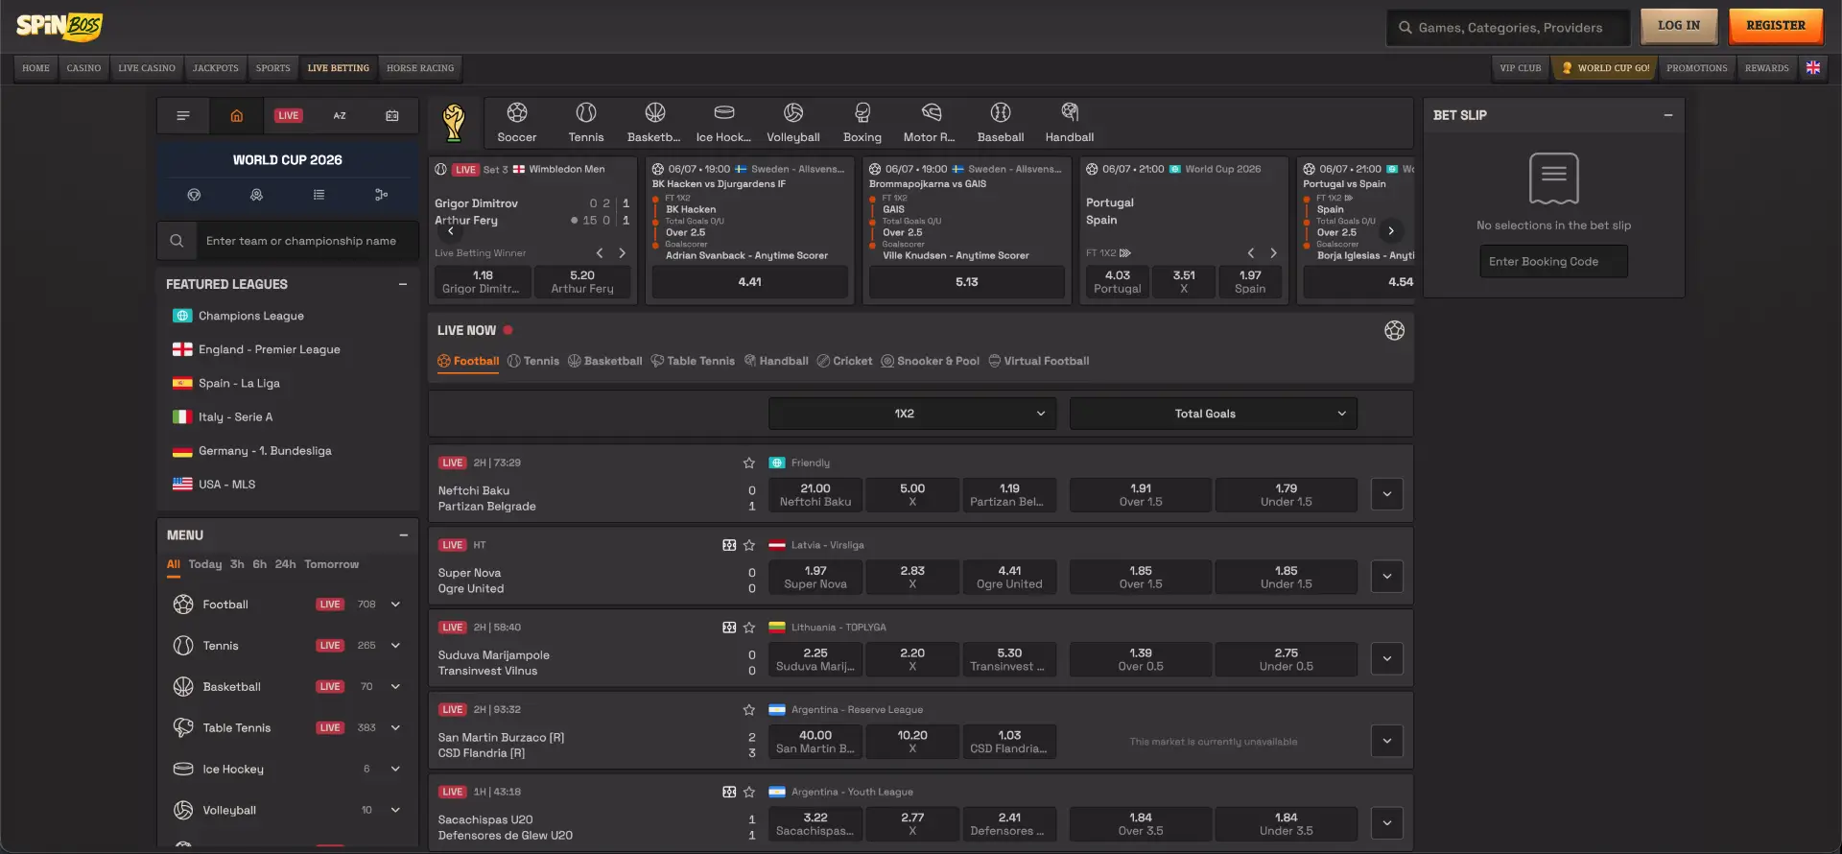
Task: Toggle the LIVE filter in sidebar
Action: tap(288, 116)
